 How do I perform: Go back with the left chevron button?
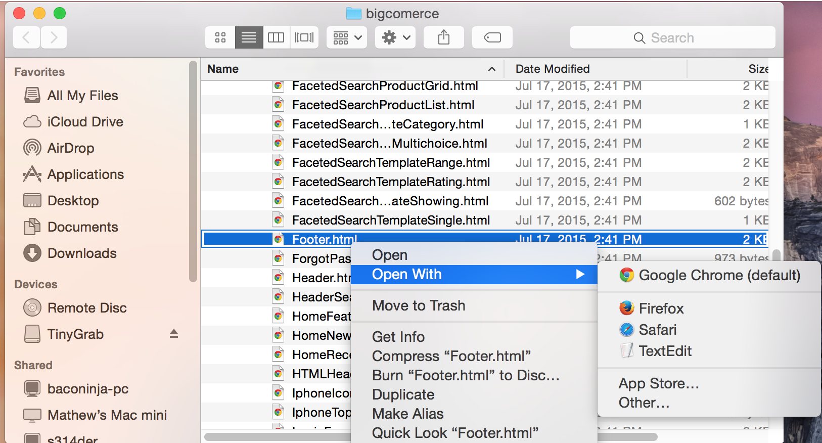[27, 37]
